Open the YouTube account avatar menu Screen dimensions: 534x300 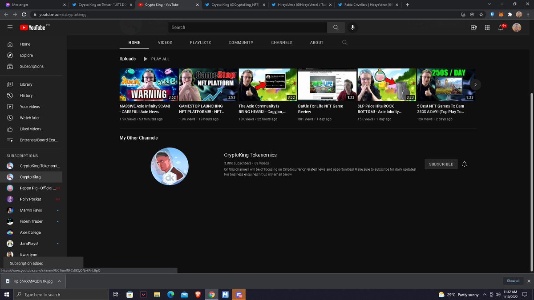517,28
